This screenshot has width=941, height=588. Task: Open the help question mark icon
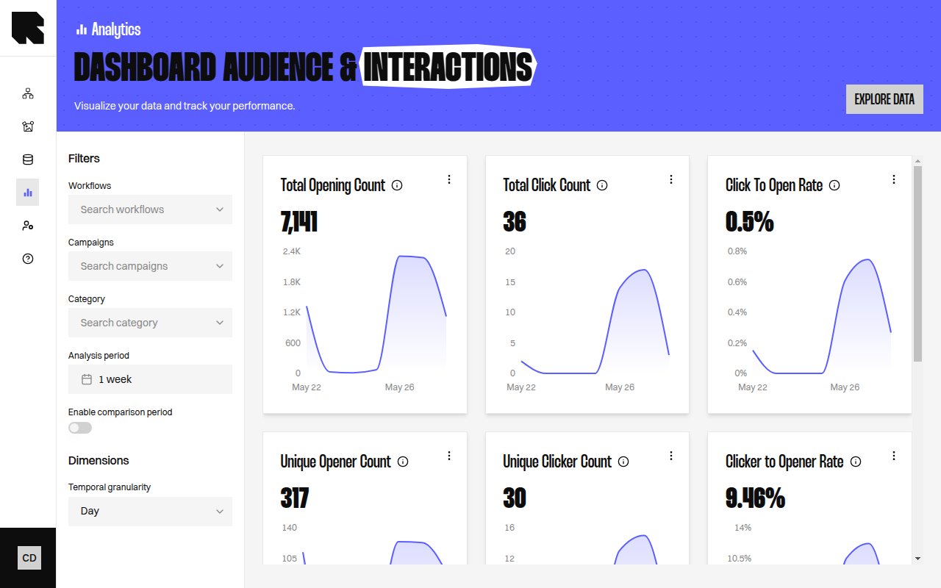[28, 259]
